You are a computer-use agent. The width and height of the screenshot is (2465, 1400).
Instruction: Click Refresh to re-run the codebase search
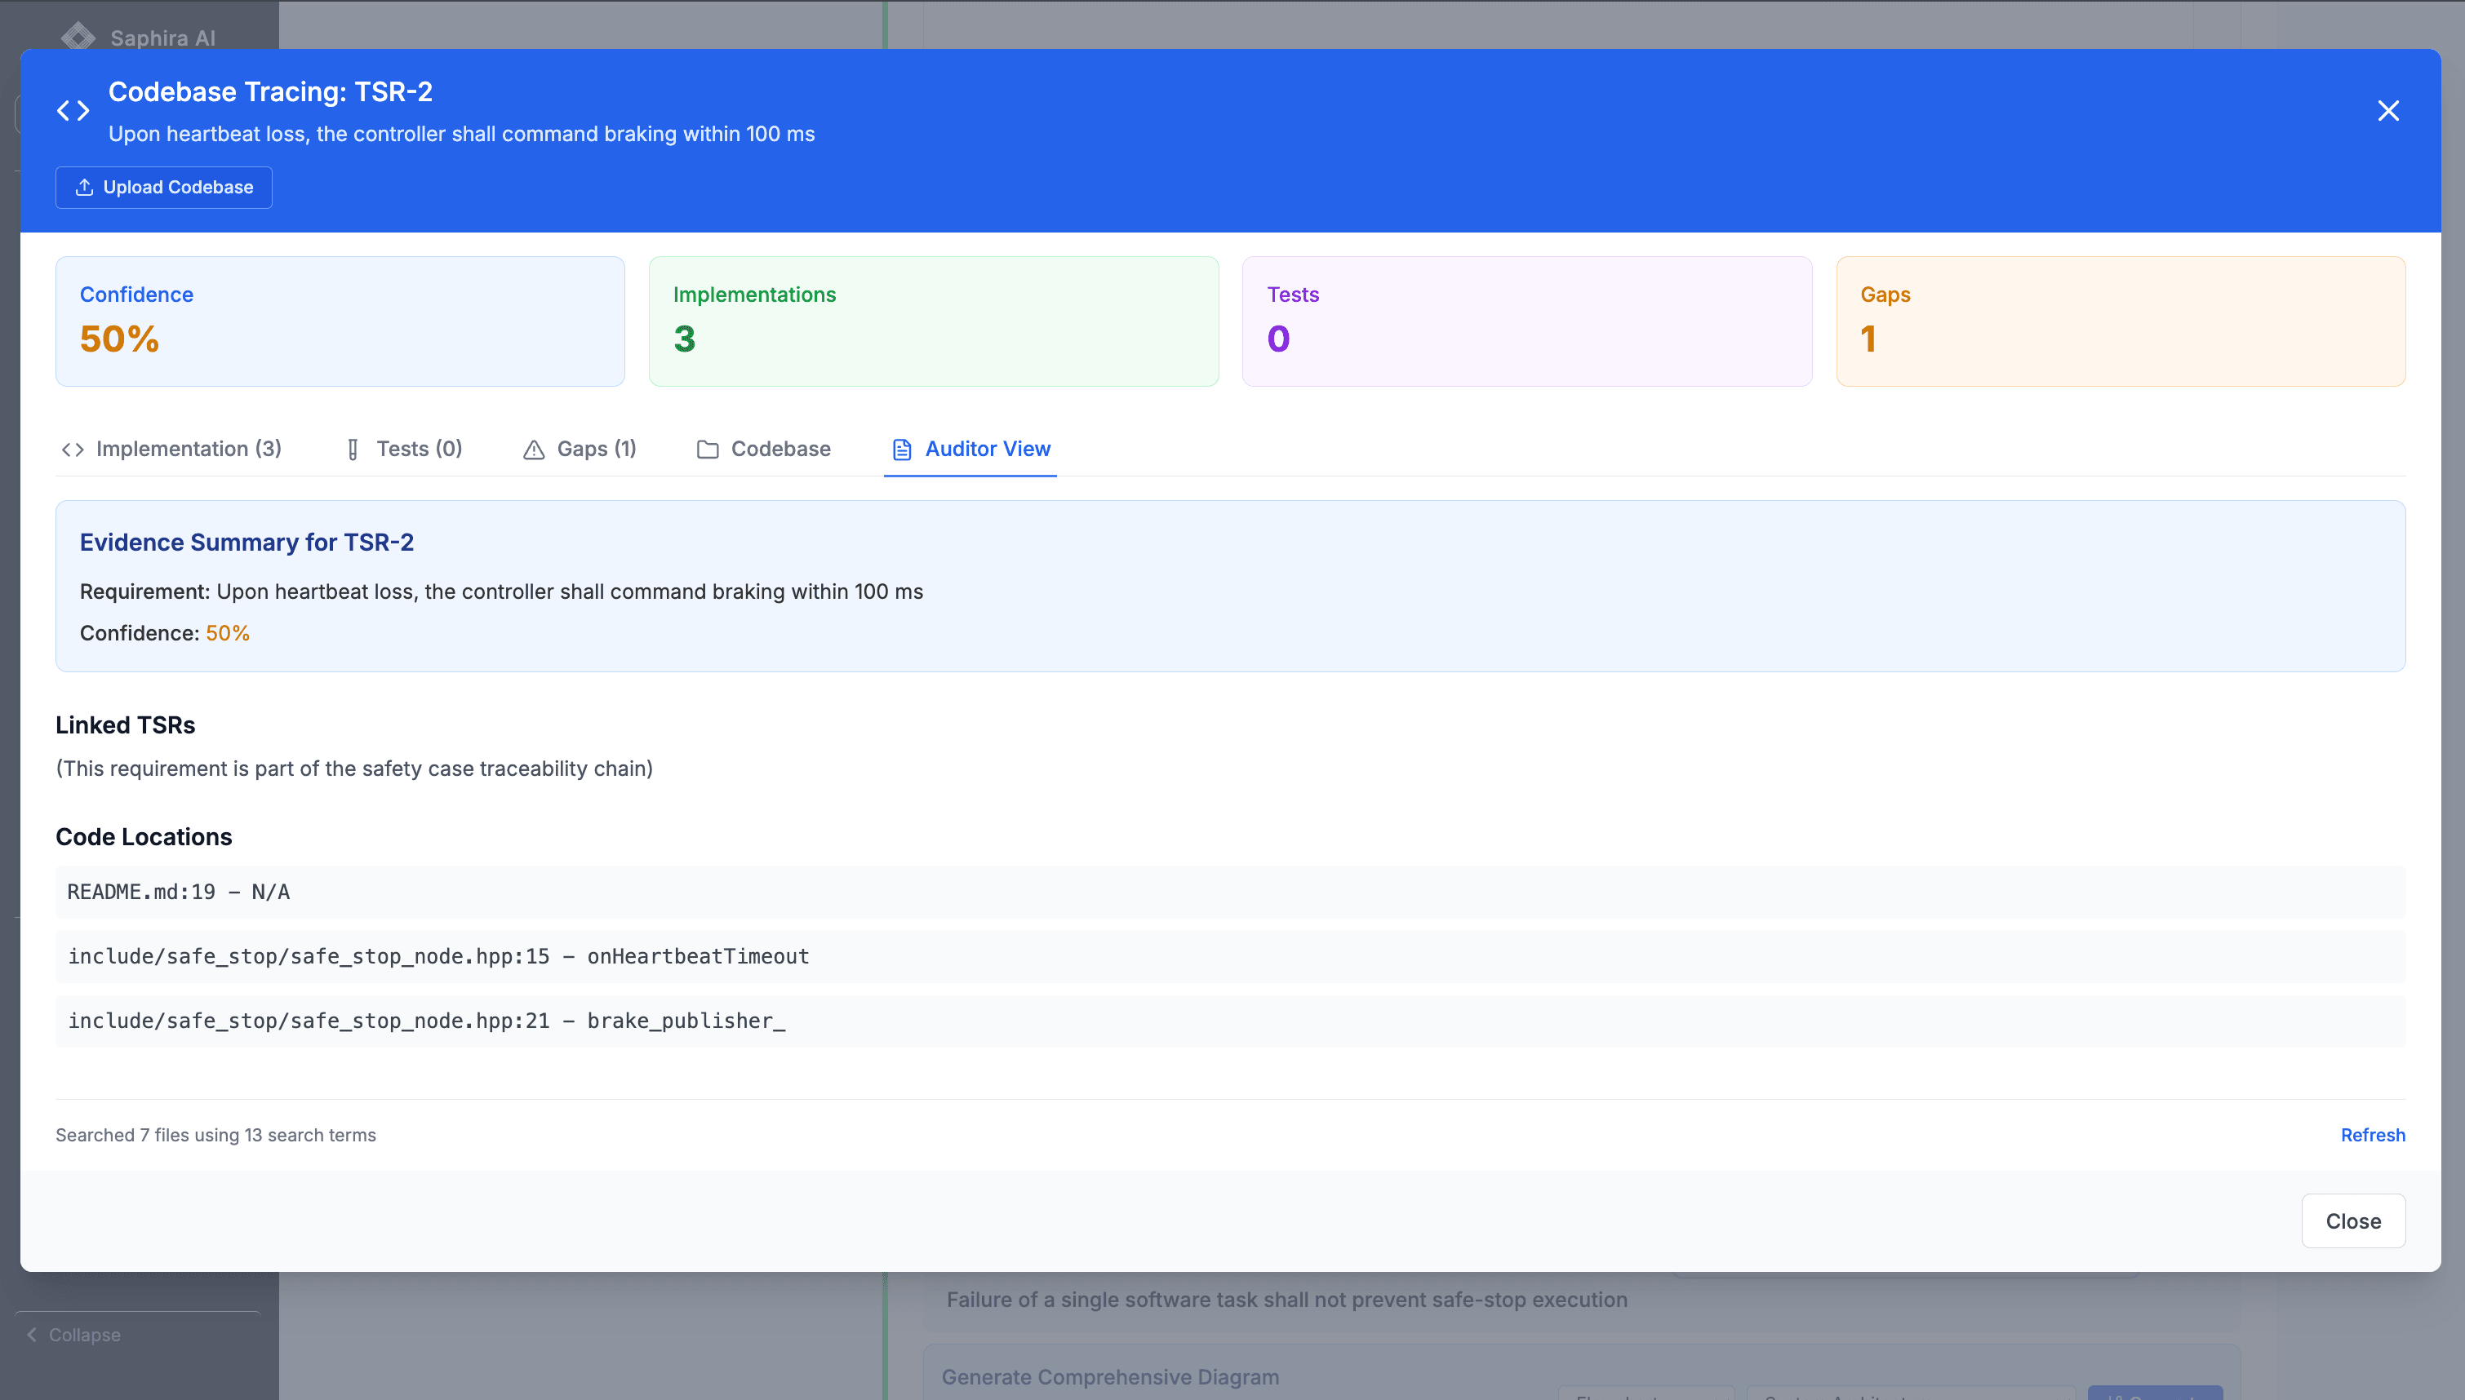(2373, 1135)
